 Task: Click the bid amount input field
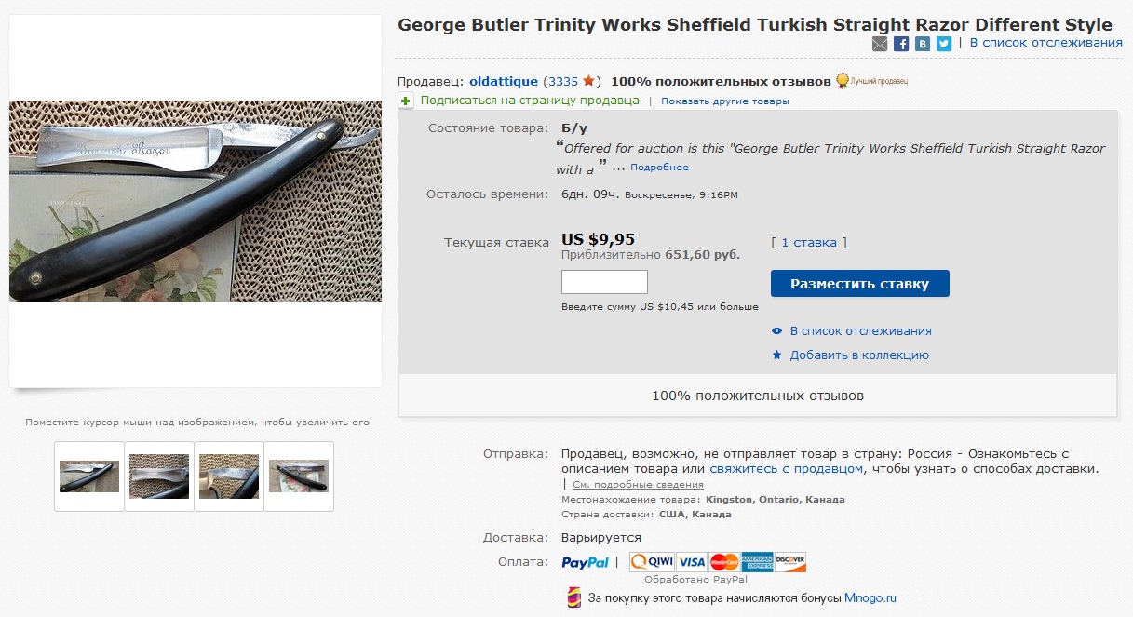tap(604, 282)
